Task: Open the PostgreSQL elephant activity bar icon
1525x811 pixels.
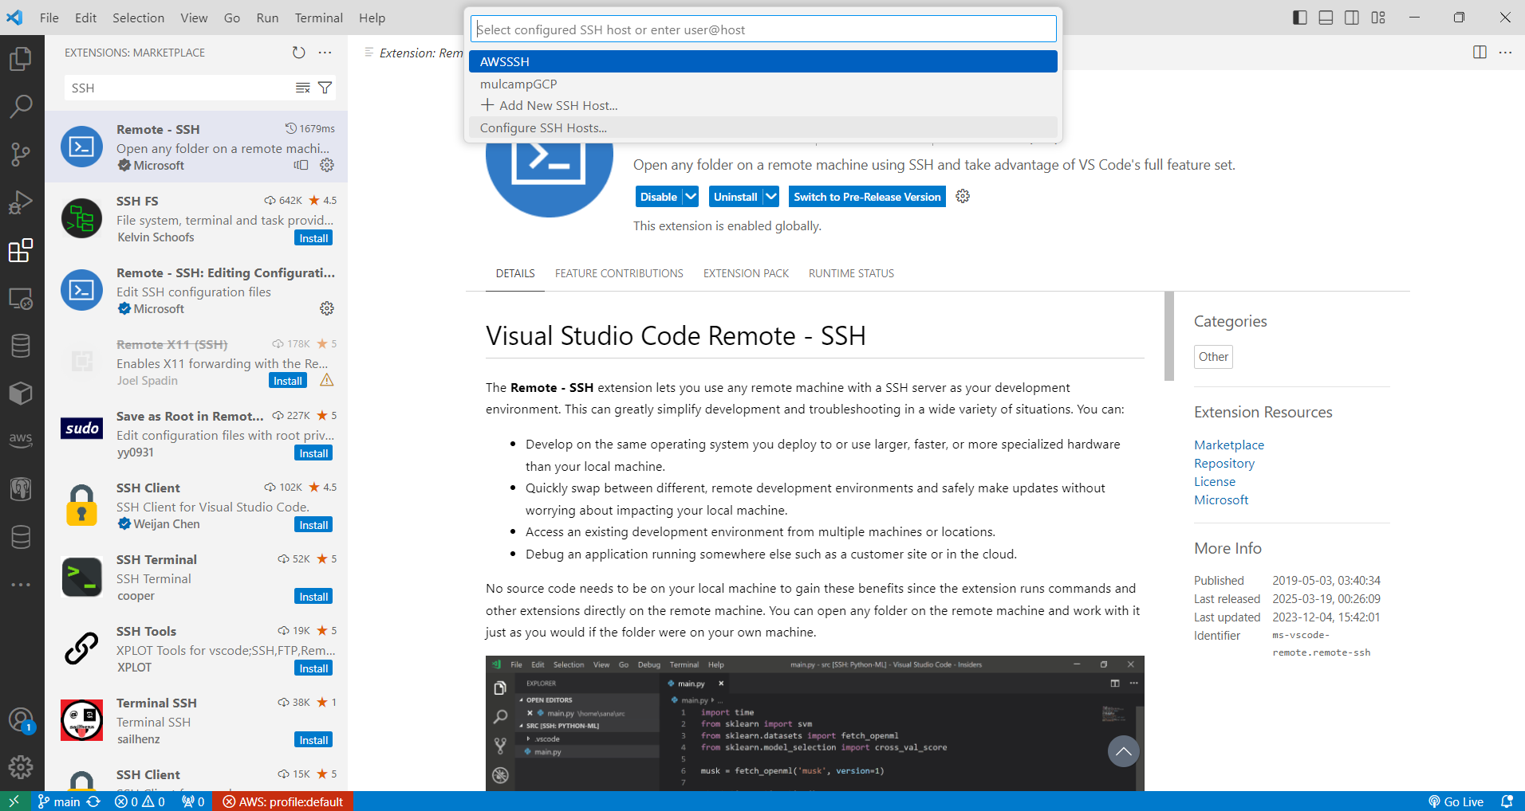Action: click(x=21, y=488)
